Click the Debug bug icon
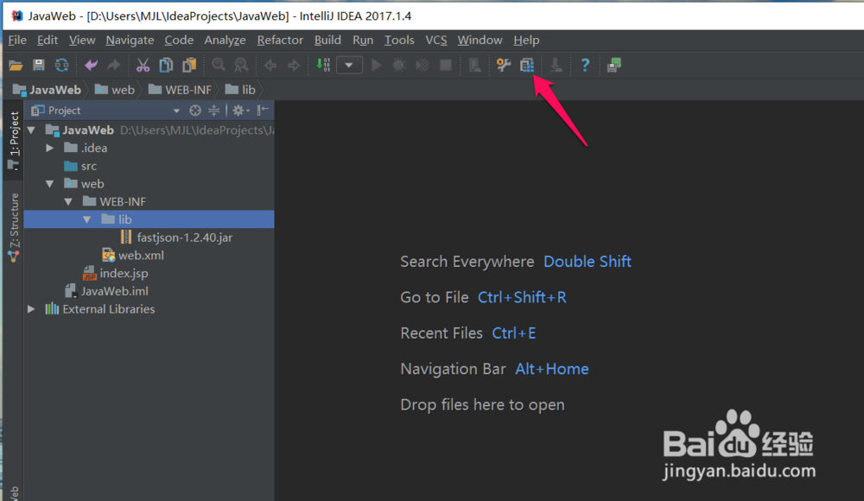This screenshot has width=864, height=501. point(399,65)
